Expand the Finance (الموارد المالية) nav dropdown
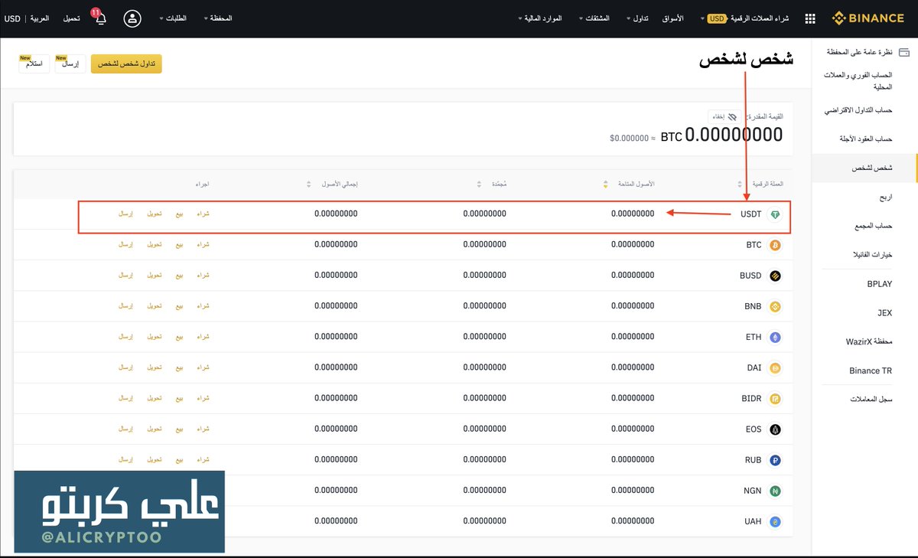The height and width of the screenshot is (558, 918). [x=540, y=18]
